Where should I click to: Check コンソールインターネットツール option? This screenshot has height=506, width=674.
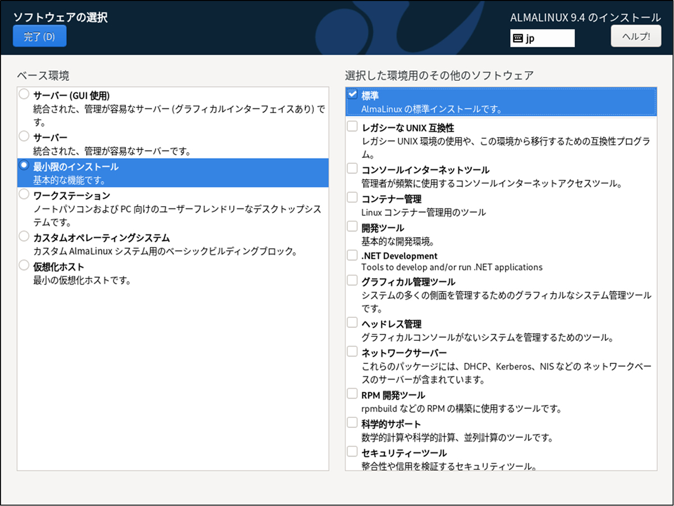(352, 168)
